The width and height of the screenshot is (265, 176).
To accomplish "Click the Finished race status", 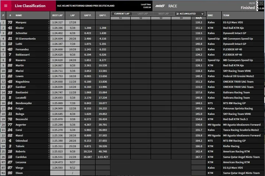I will (x=248, y=8).
